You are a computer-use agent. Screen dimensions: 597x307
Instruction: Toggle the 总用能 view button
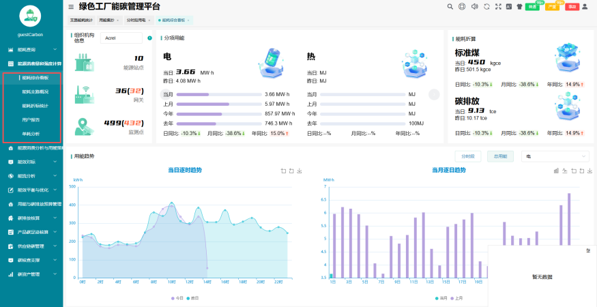[x=500, y=156]
